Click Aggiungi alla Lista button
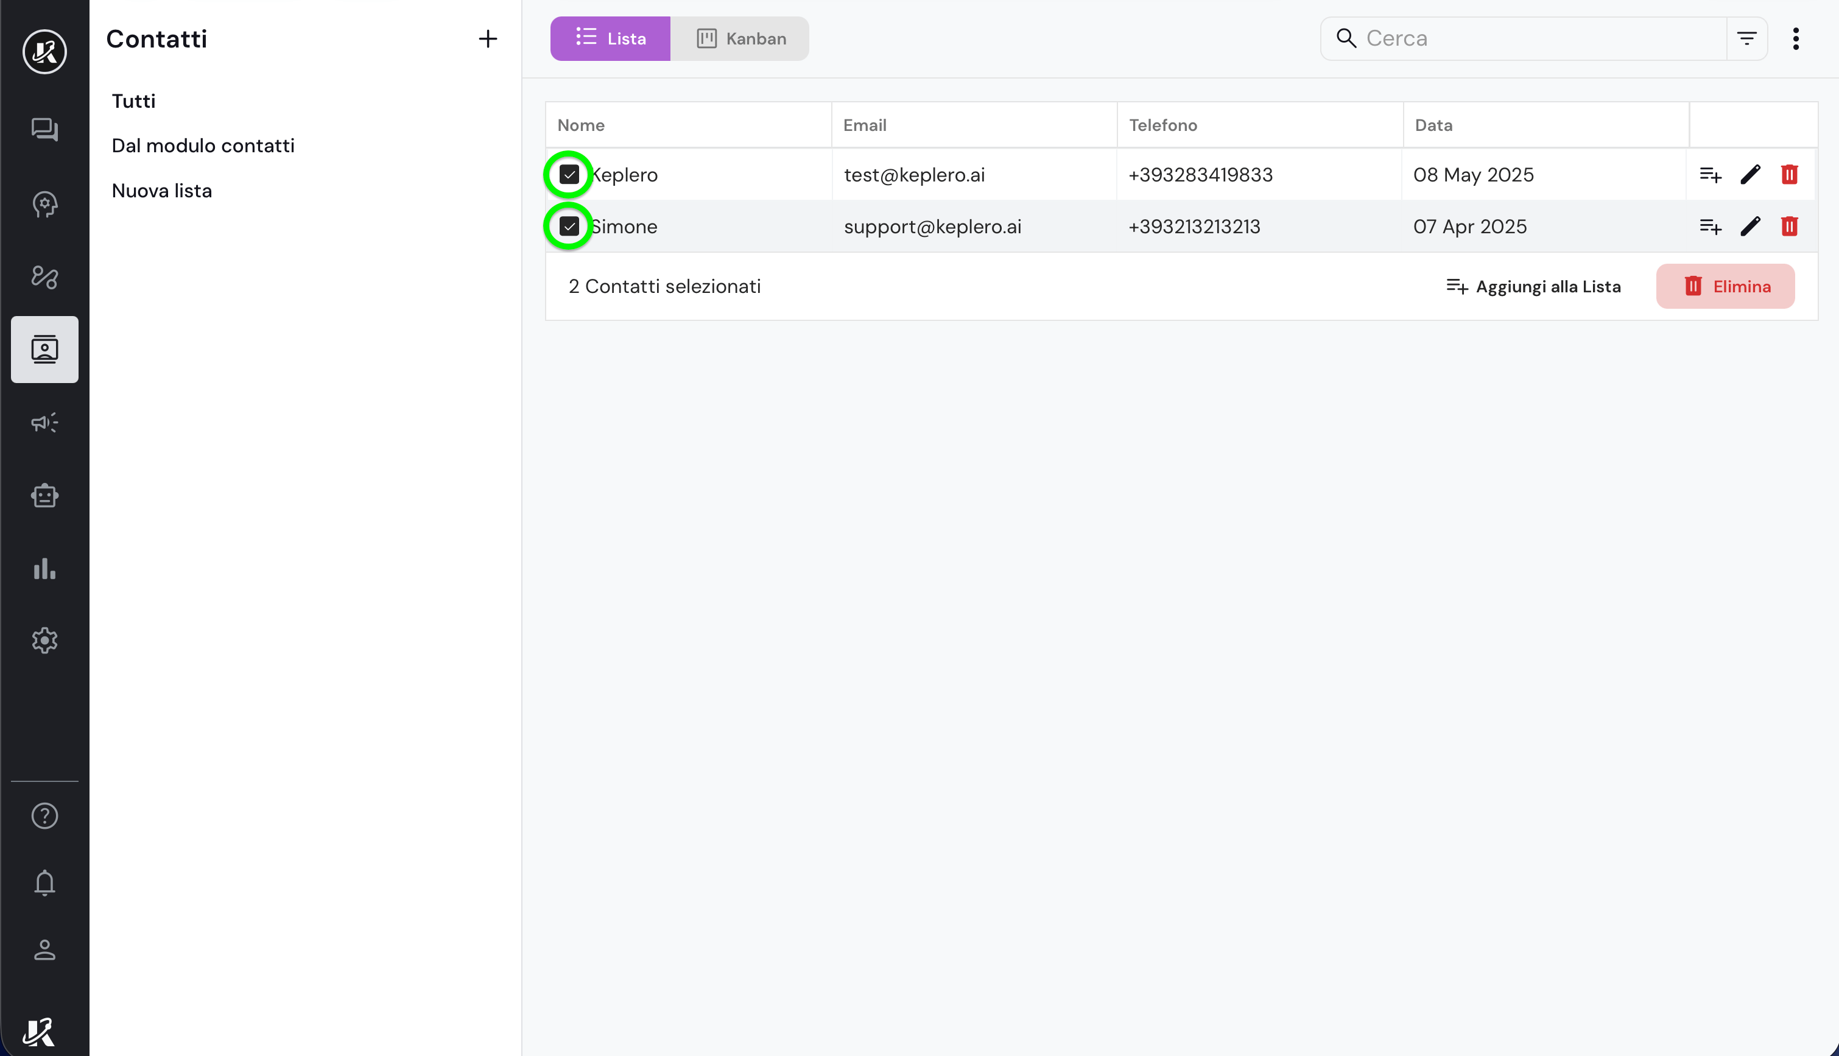The height and width of the screenshot is (1056, 1839). pos(1533,286)
